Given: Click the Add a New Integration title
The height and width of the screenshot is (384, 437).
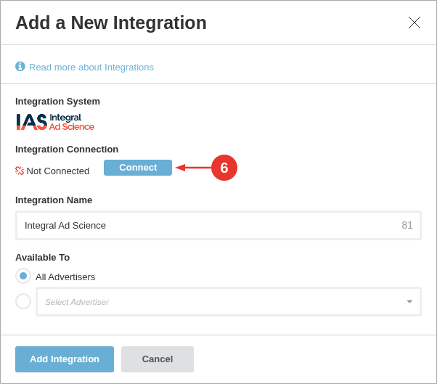Looking at the screenshot, I should click(x=111, y=23).
